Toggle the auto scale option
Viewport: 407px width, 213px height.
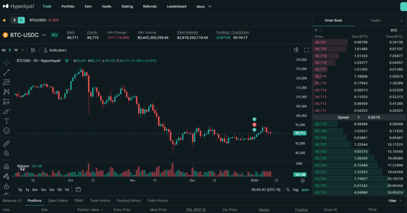pyautogui.click(x=305, y=190)
